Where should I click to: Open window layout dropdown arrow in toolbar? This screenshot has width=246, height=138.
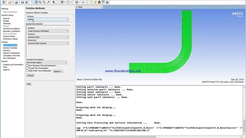coord(71,2)
